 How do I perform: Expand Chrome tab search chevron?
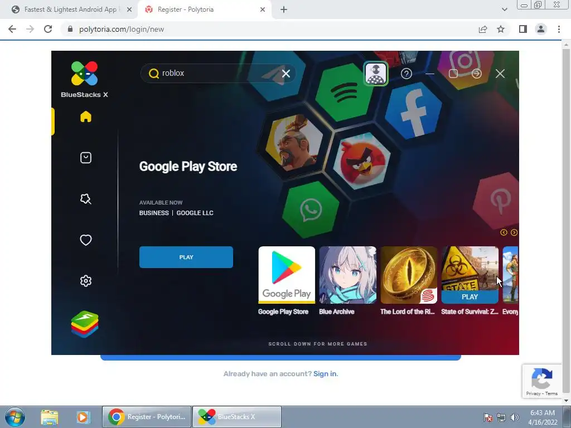click(504, 9)
